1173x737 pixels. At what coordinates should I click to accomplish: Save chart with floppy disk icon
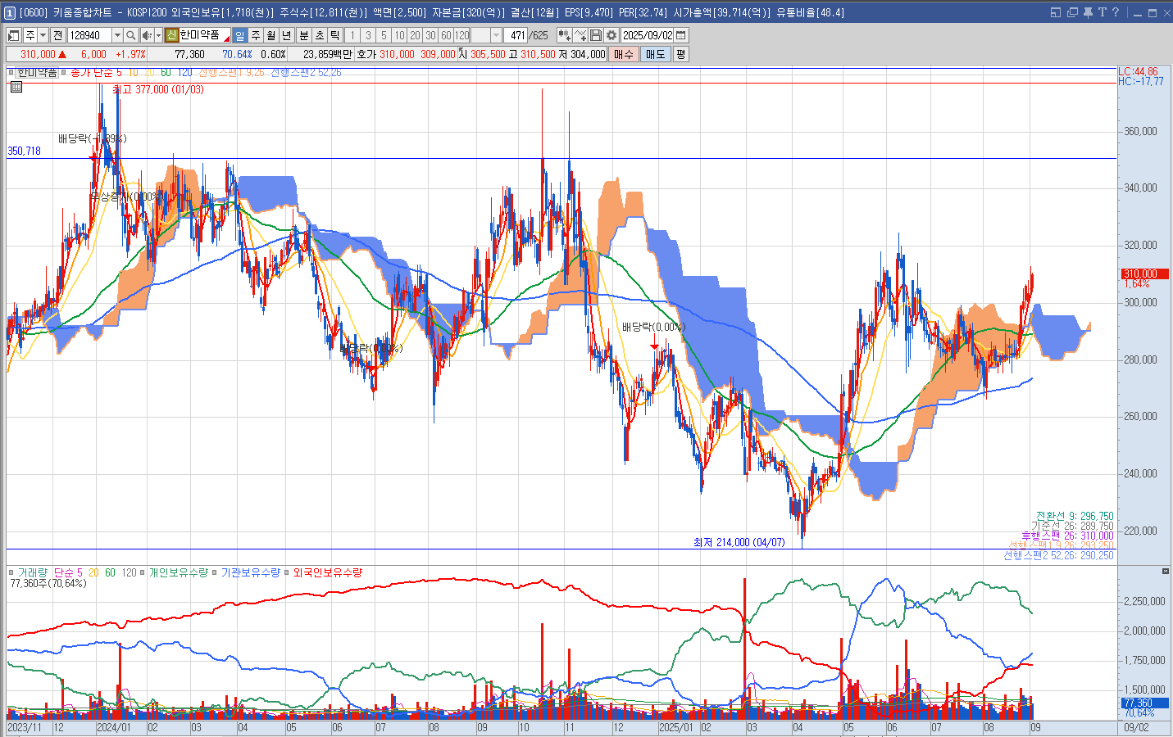tap(596, 35)
